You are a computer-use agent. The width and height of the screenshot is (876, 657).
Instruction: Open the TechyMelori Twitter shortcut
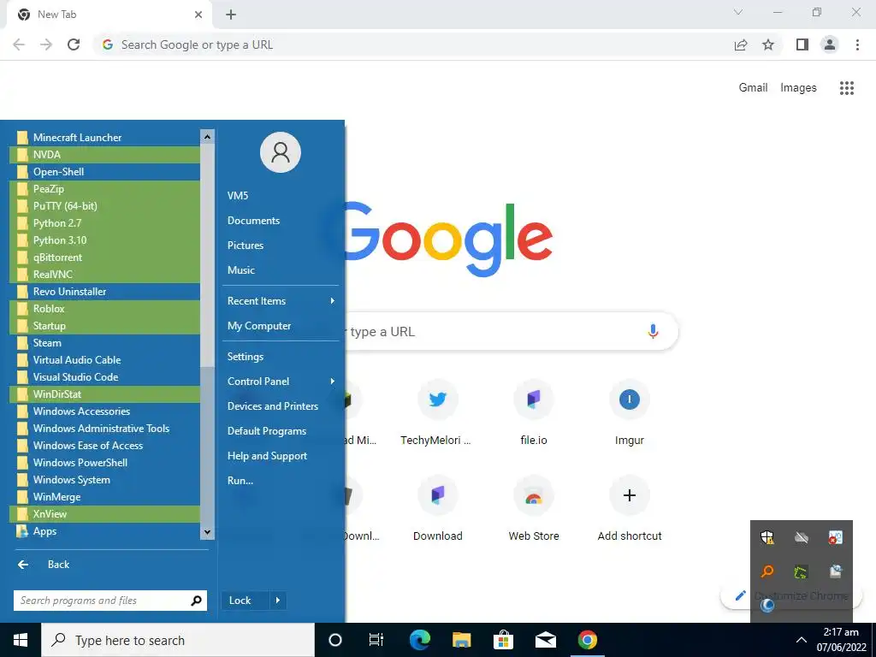[437, 400]
